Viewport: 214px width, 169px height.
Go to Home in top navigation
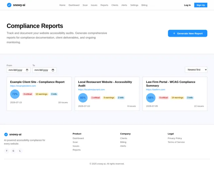click(x=63, y=5)
